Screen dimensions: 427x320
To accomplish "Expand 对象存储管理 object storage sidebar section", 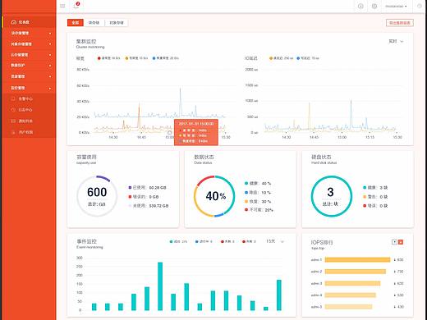I will 29,44.
